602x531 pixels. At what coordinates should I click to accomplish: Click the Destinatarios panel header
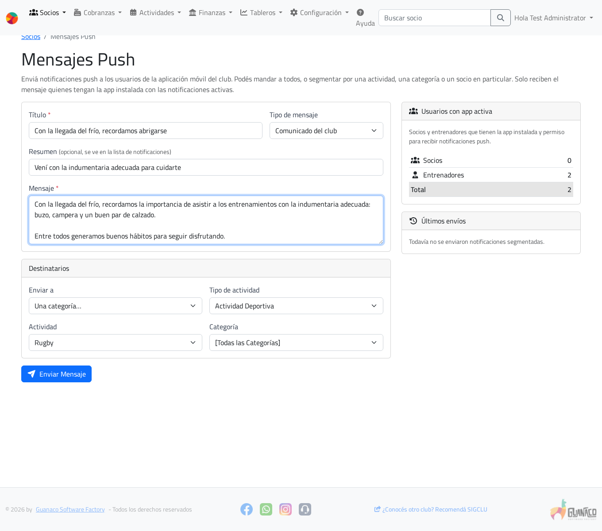tap(206, 268)
